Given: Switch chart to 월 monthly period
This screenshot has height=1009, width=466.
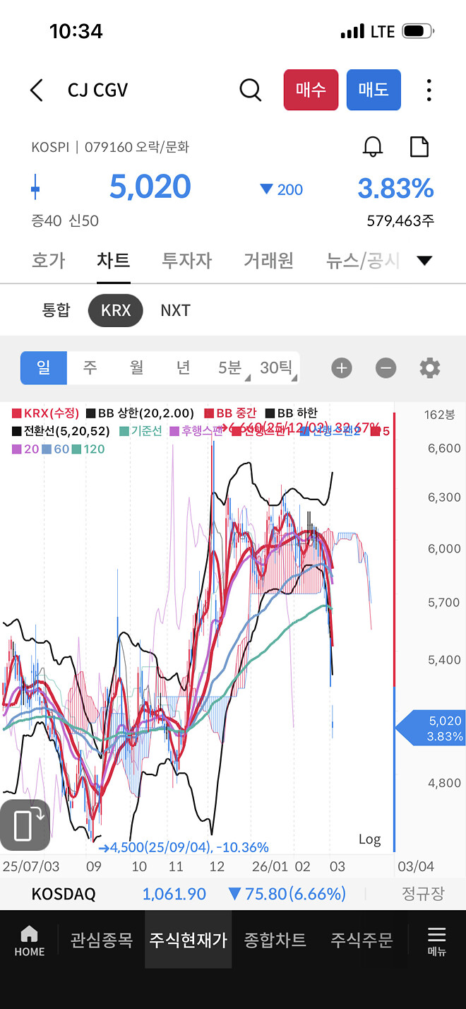Looking at the screenshot, I should point(136,367).
